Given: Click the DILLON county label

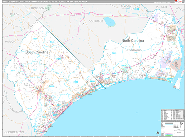Looking at the screenshot, I should (x=14, y=14).
